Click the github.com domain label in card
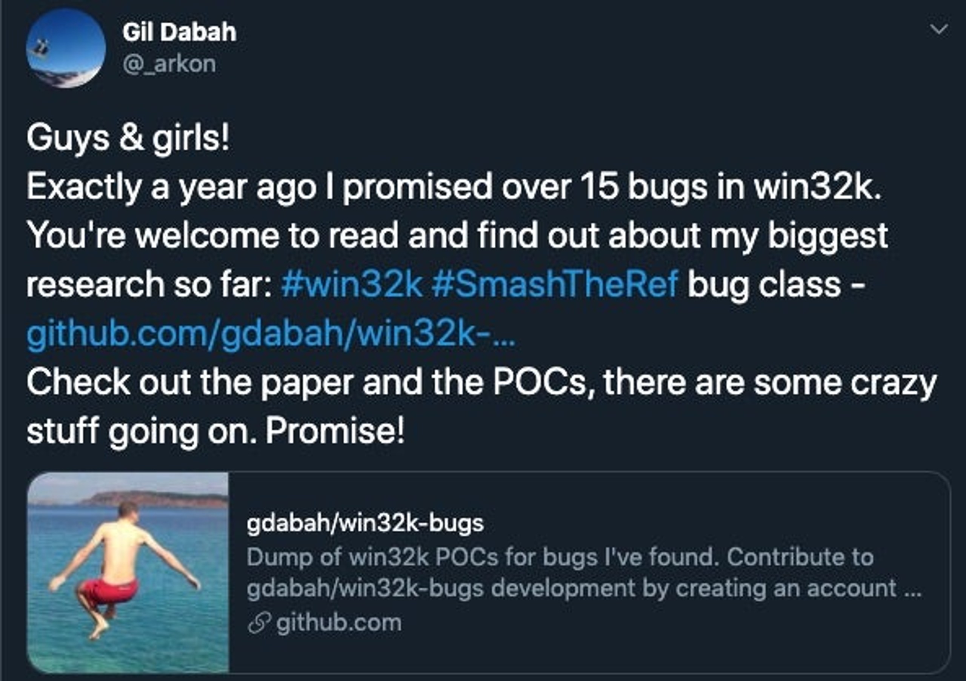Viewport: 966px width, 681px height. 339,623
